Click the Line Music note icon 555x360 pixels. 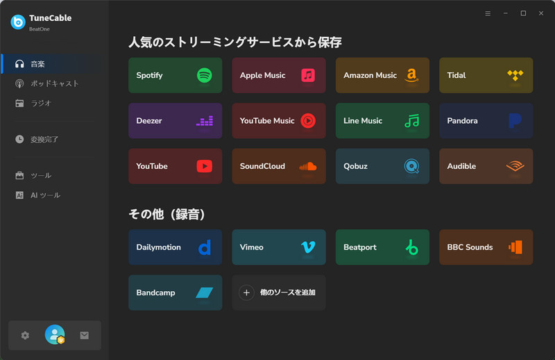[411, 121]
